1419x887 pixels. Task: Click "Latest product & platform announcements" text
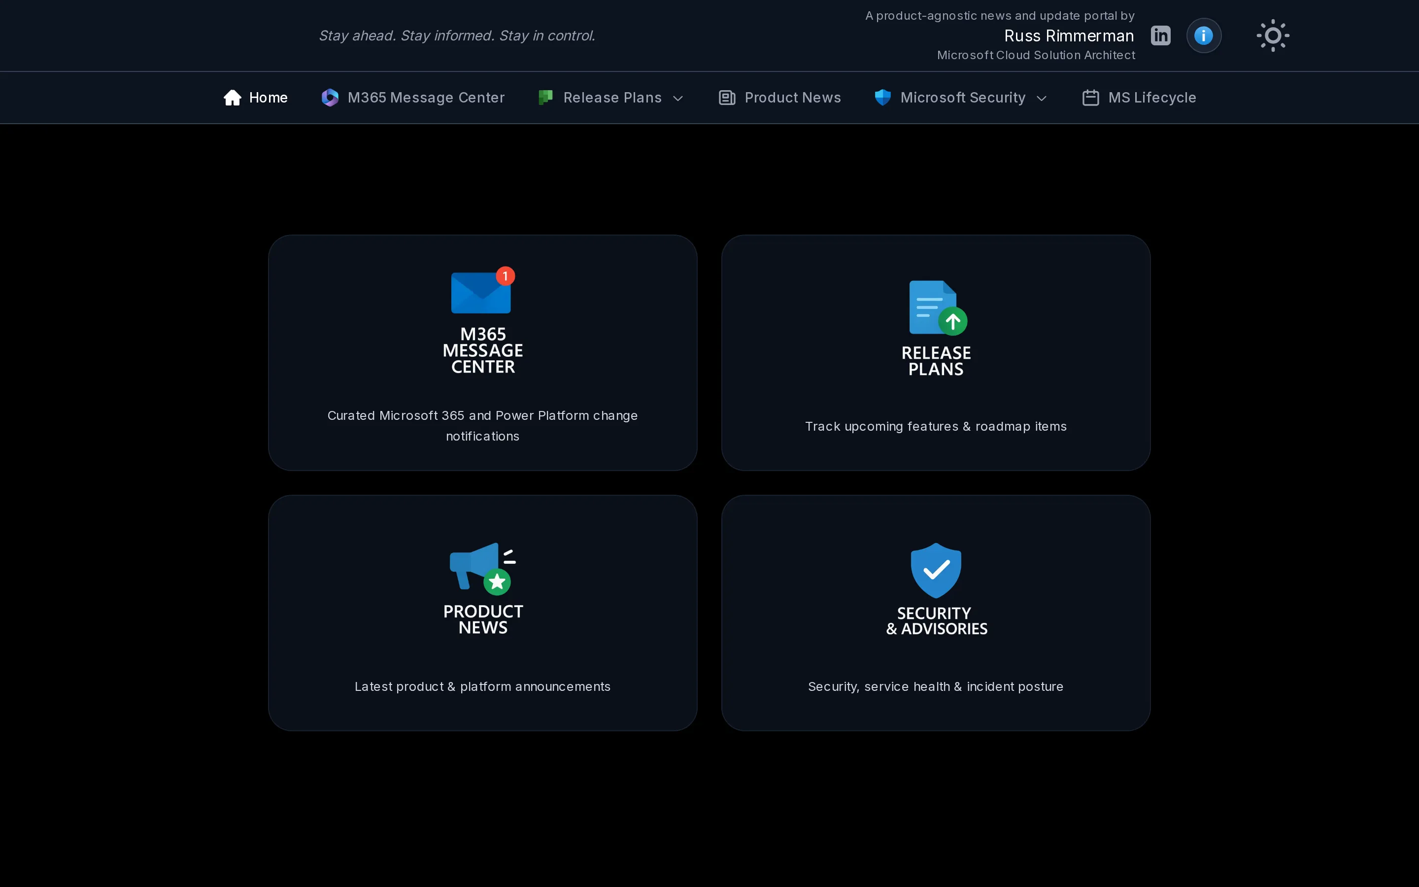tap(482, 686)
